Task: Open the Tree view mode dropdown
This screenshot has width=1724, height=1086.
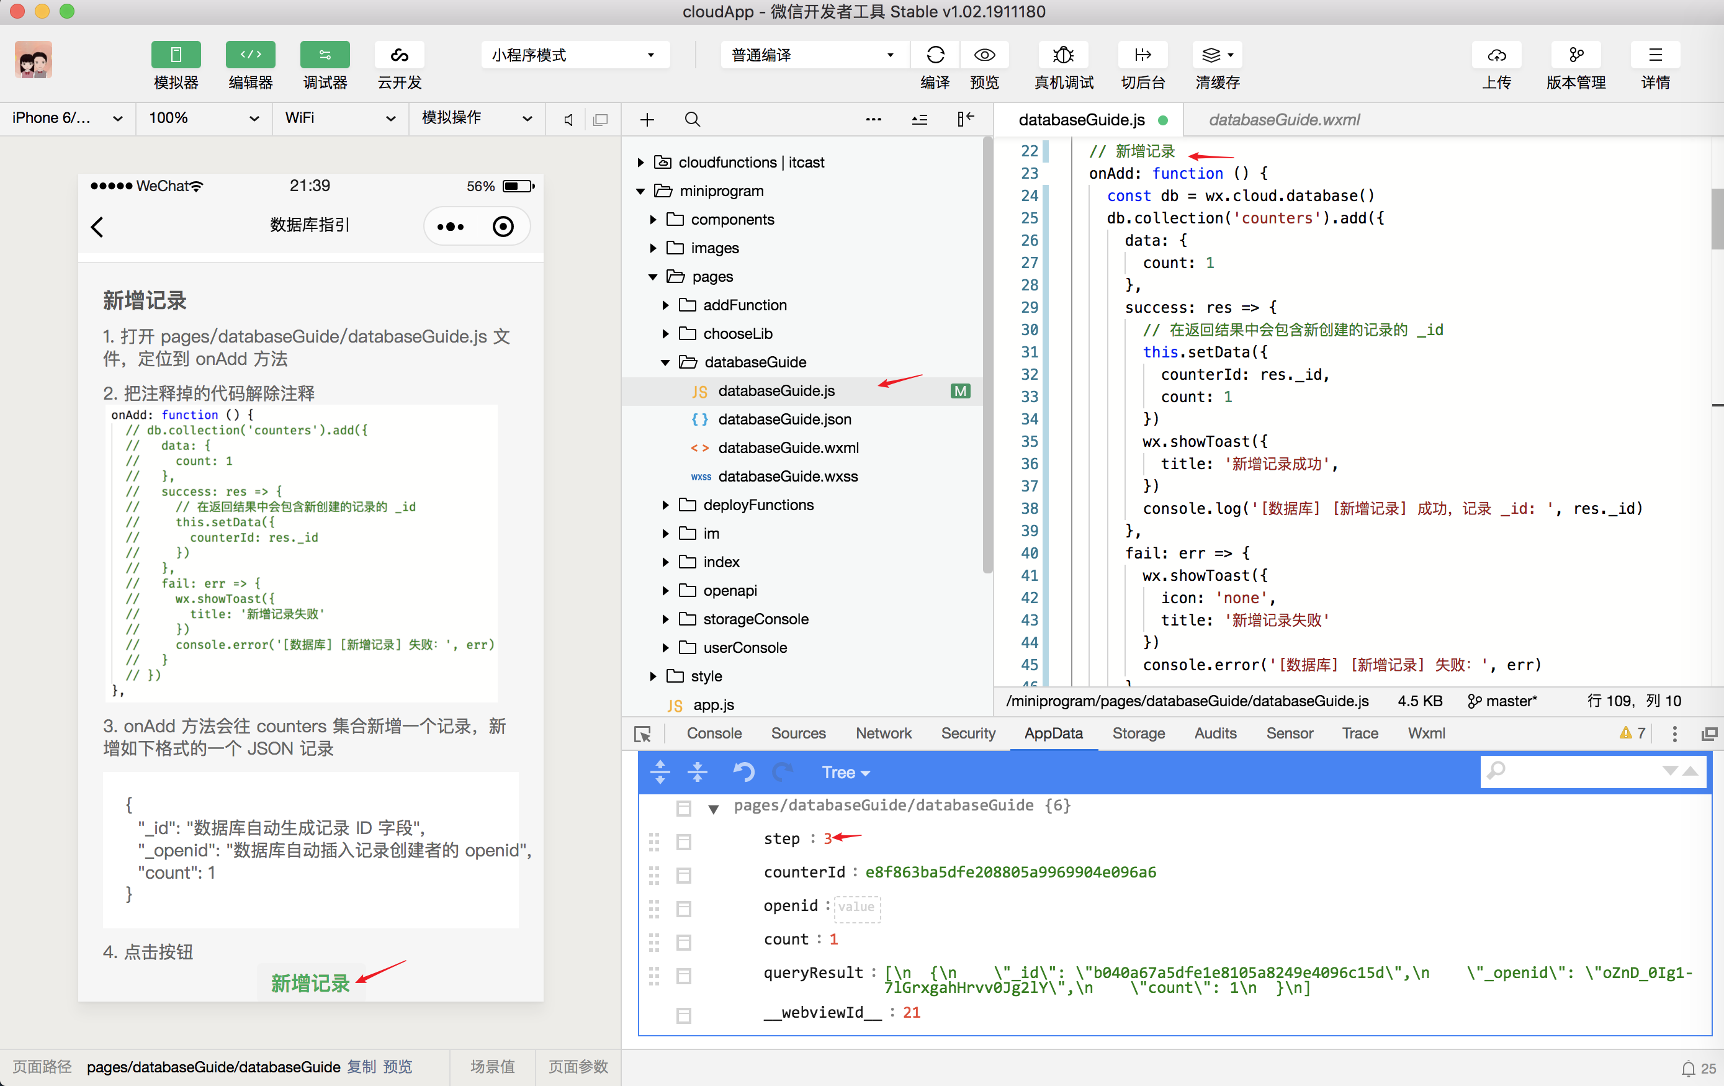Action: click(845, 773)
